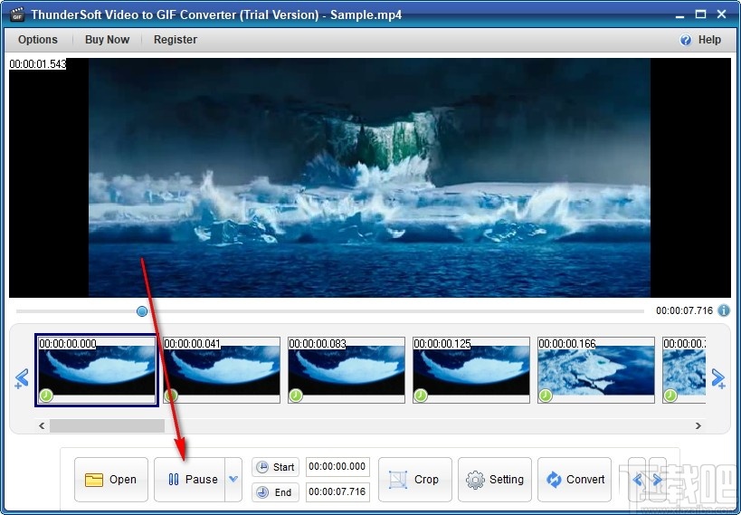Maximize the ThunderSoft converter window
741x515 pixels.
(x=701, y=14)
